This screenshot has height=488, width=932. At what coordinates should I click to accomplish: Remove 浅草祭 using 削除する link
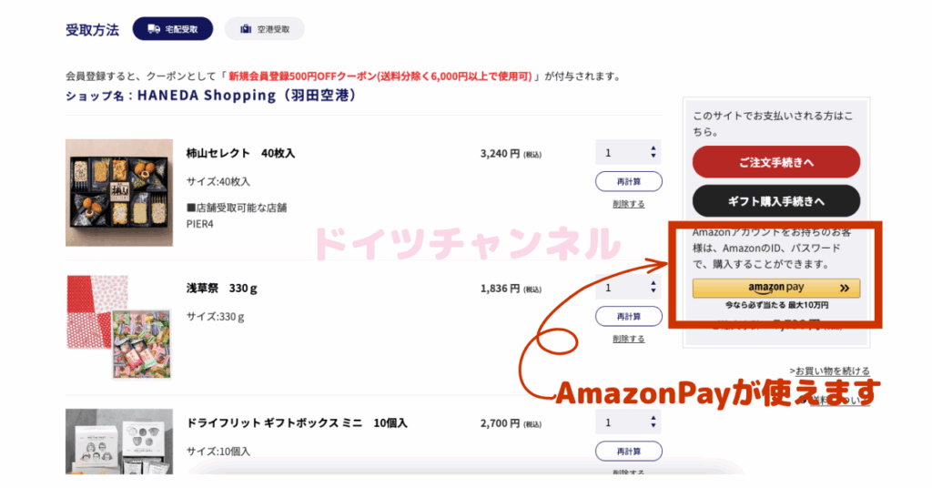(628, 339)
